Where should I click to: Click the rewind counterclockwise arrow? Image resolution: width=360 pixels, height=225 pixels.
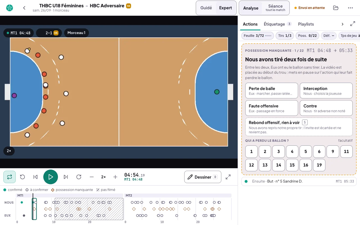22,177
